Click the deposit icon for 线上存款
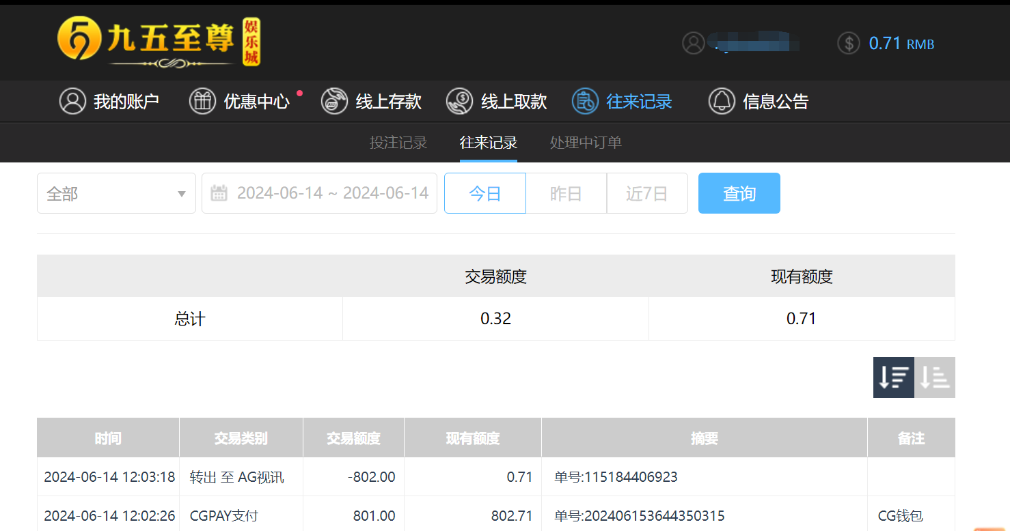Viewport: 1010px width, 531px height. click(334, 101)
